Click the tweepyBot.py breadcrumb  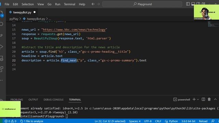36,19
